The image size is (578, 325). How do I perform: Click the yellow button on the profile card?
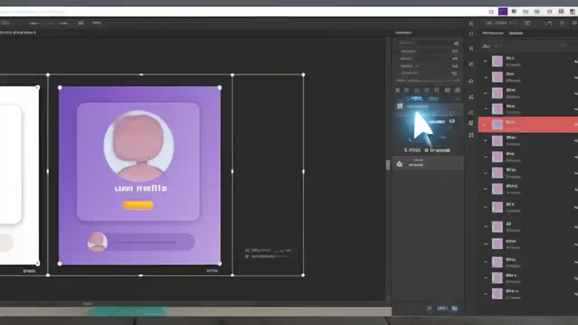[x=139, y=205]
